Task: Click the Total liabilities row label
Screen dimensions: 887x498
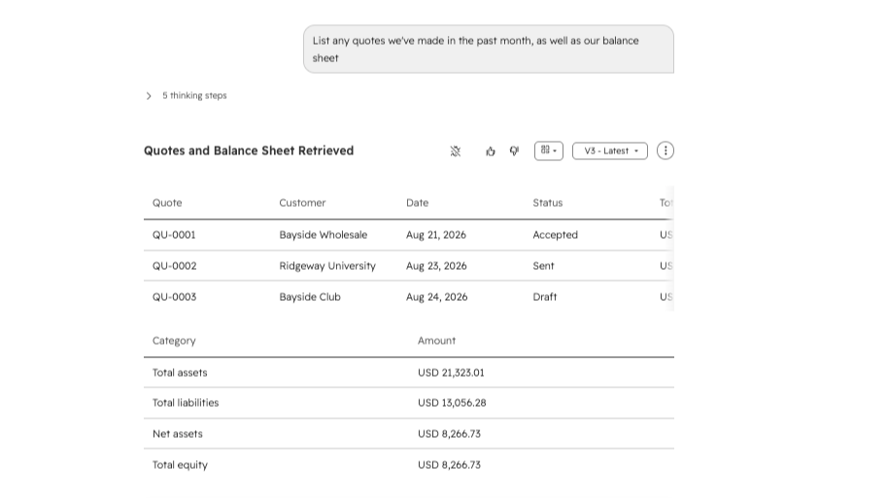Action: tap(186, 403)
